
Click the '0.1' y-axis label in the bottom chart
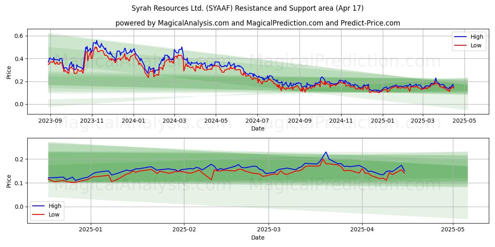pos(20,183)
